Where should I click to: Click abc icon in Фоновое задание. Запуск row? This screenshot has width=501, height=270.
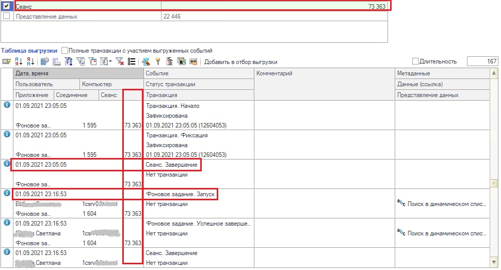click(401, 203)
